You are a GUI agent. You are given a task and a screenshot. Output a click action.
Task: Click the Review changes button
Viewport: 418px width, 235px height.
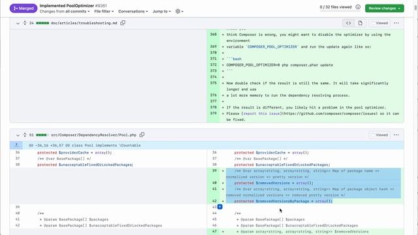[385, 8]
